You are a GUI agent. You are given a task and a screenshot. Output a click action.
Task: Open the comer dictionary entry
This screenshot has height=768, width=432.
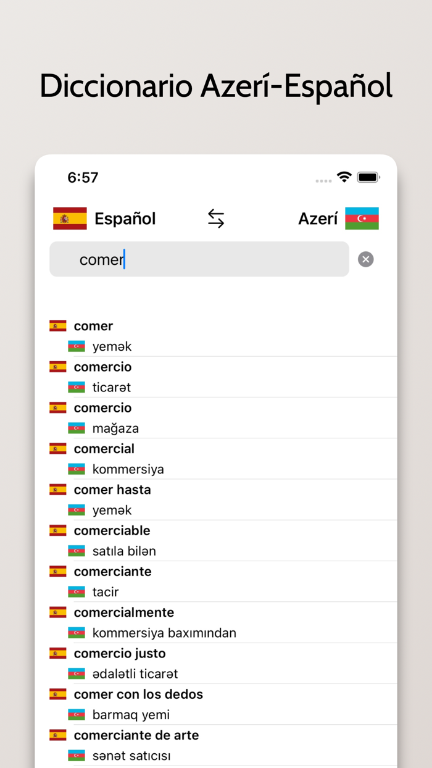pyautogui.click(x=93, y=325)
